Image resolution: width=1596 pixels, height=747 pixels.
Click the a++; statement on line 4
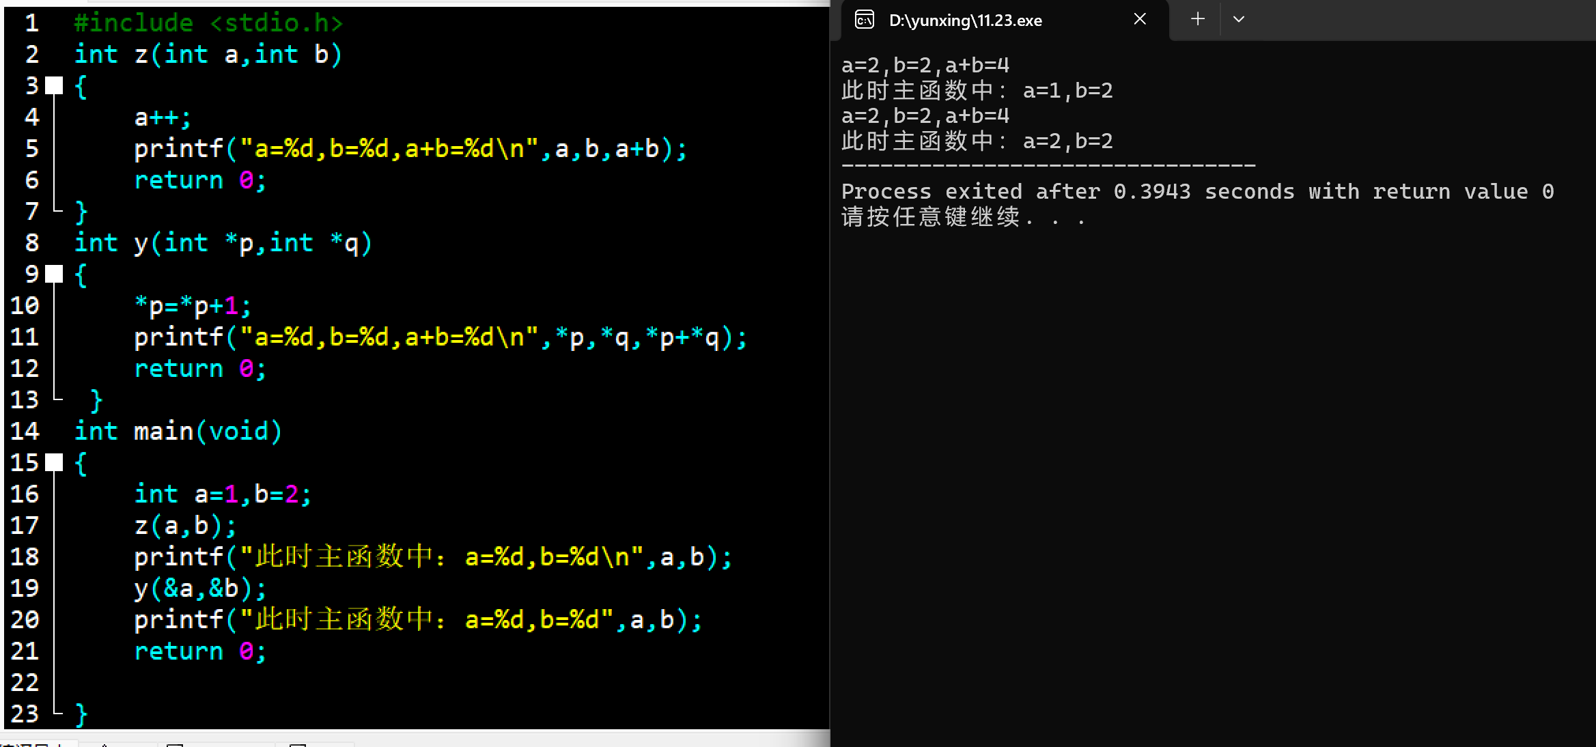(163, 117)
